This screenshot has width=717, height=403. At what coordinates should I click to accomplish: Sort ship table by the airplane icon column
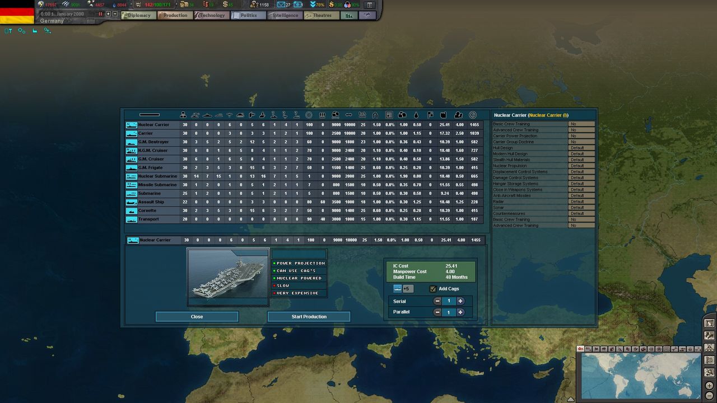pyautogui.click(x=229, y=115)
